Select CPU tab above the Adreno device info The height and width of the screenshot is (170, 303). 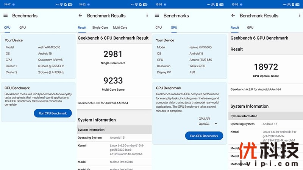pyautogui.click(x=159, y=28)
